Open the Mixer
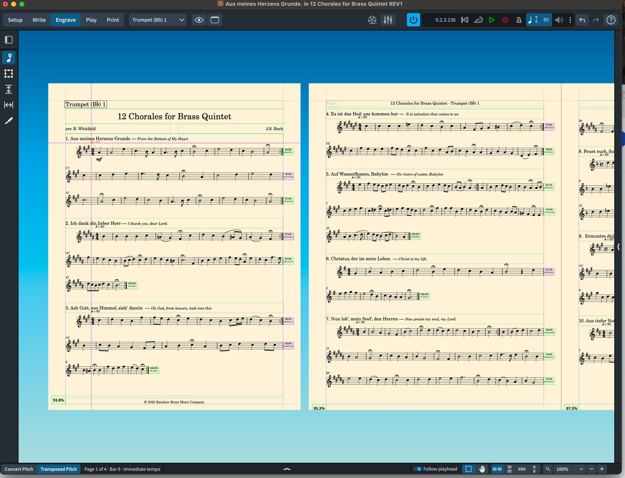625x478 pixels. [388, 20]
